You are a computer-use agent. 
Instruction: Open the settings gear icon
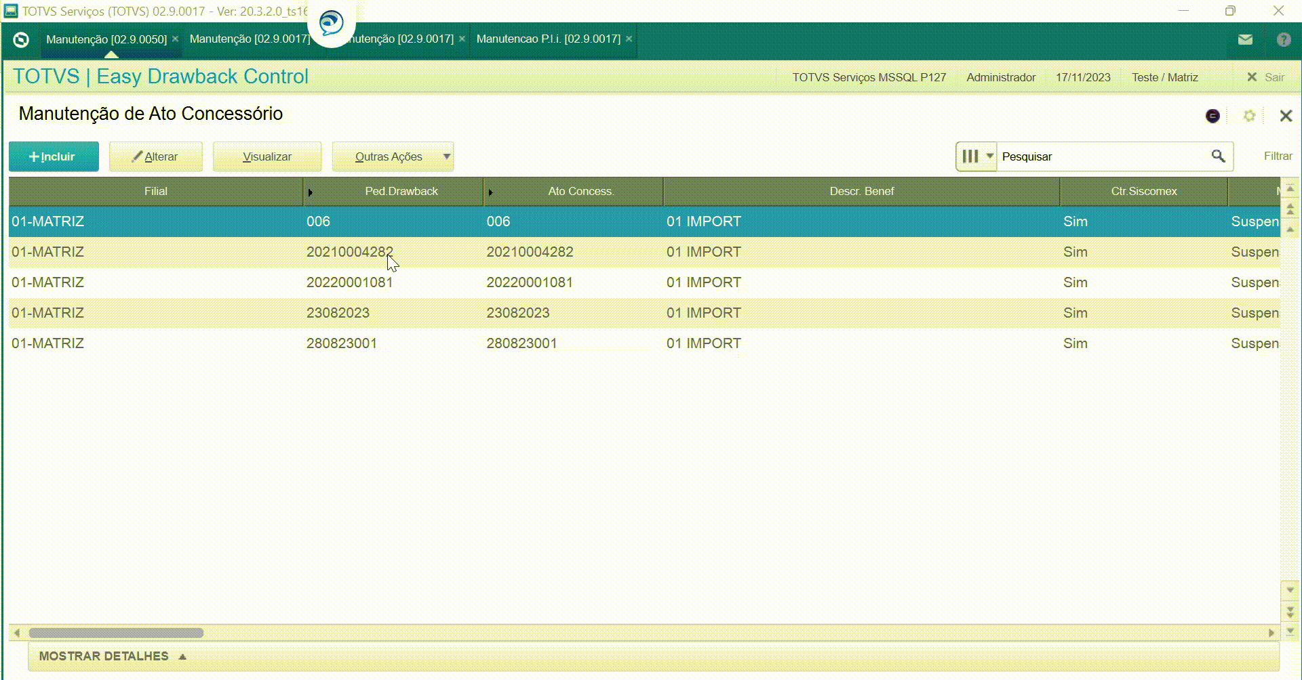click(x=1249, y=116)
